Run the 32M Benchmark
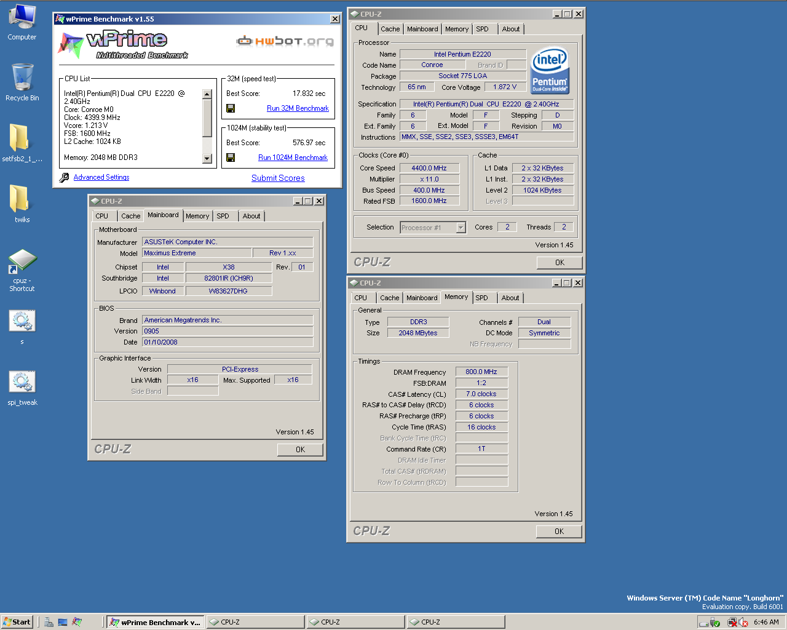 (x=298, y=108)
